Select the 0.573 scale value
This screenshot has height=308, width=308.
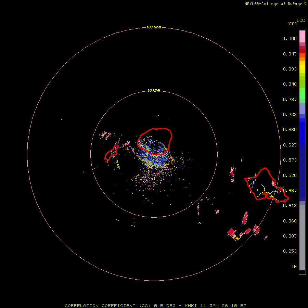tap(290, 160)
